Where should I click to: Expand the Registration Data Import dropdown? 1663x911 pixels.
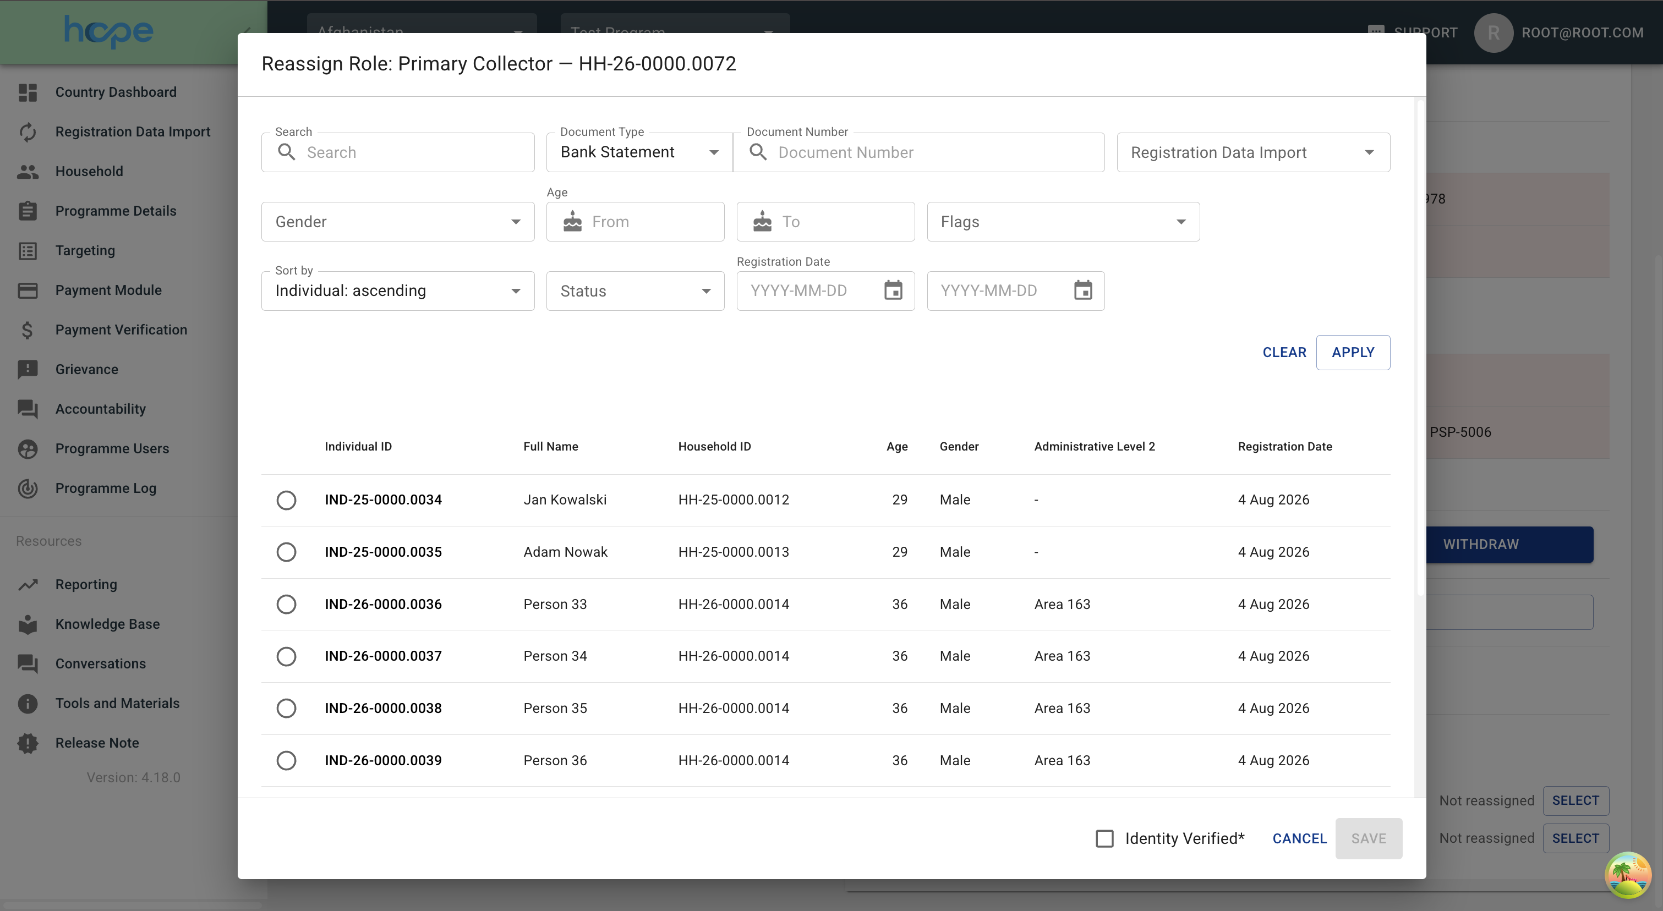tap(1253, 152)
